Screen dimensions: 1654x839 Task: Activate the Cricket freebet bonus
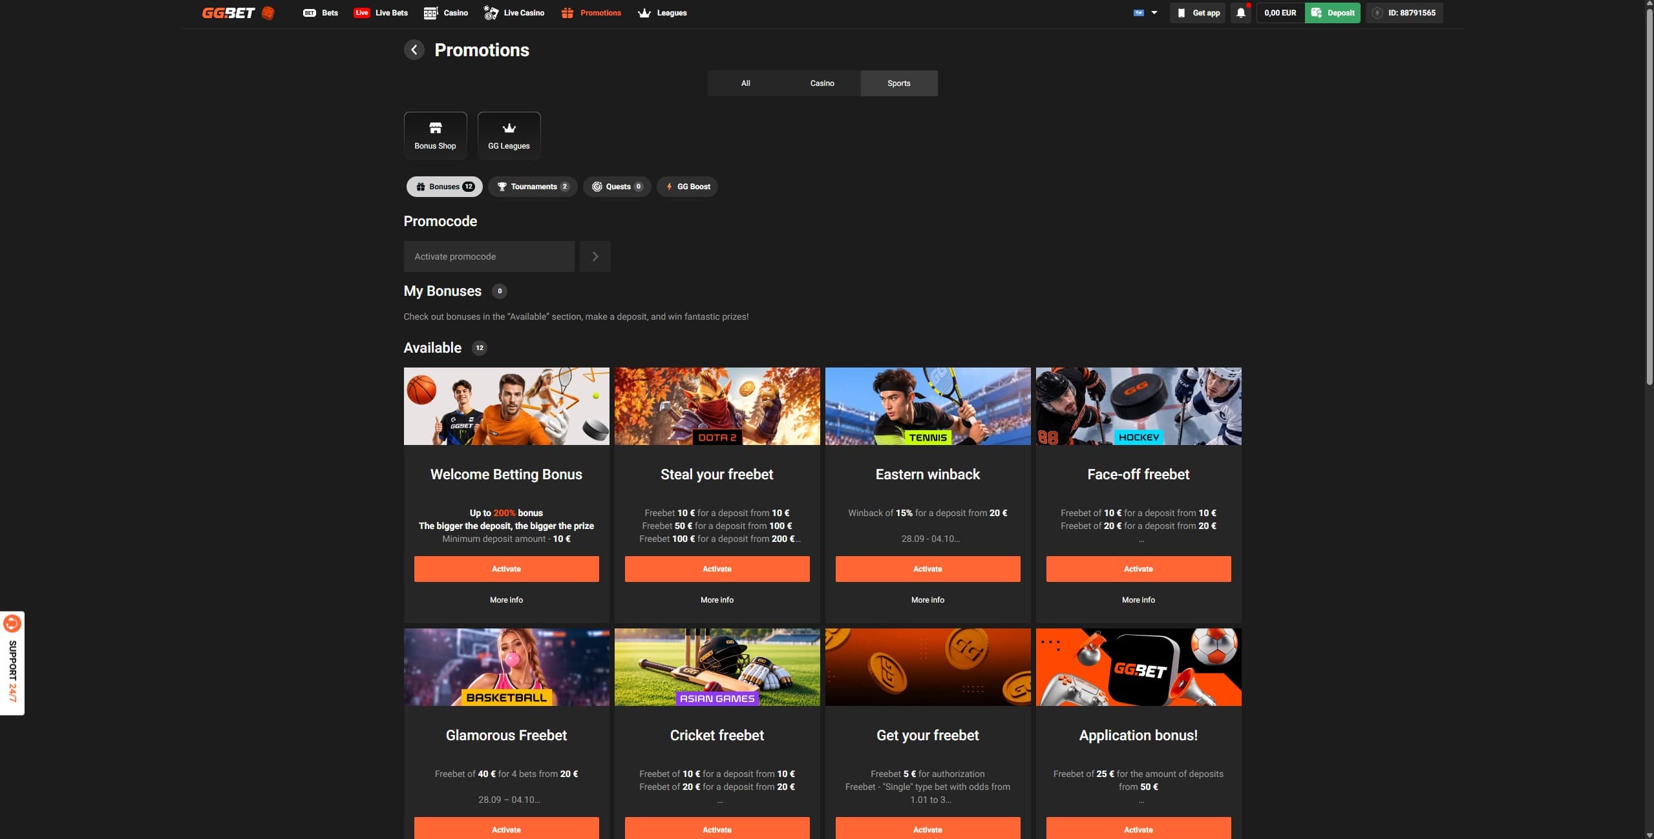(717, 828)
